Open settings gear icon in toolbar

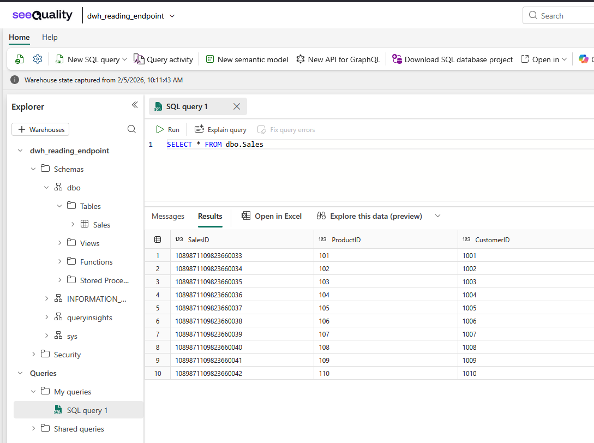38,59
